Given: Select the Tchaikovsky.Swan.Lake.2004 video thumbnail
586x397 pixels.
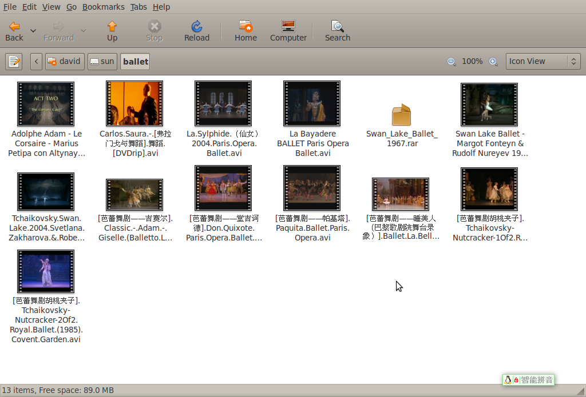Looking at the screenshot, I should pyautogui.click(x=46, y=192).
